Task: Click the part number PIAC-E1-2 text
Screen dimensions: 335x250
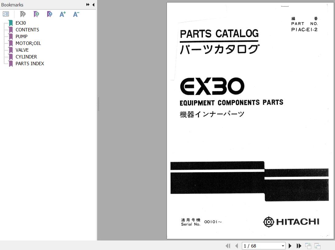Action: click(x=304, y=30)
